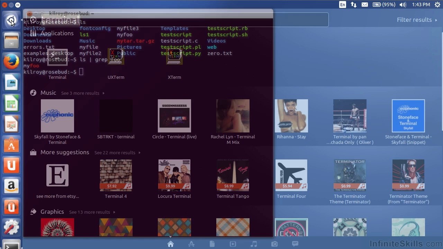
Task: Open Rihanna - Stay music result
Action: click(291, 119)
